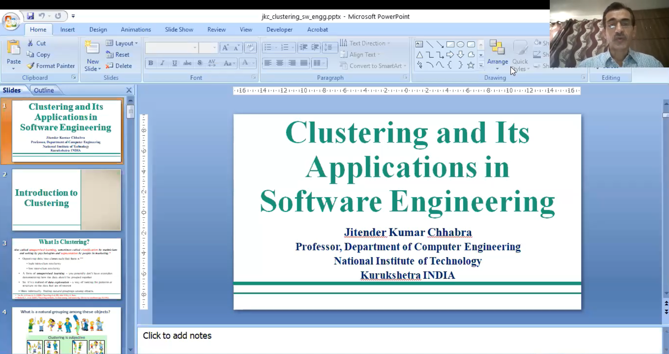Open the Customize Quick Access Toolbar arrow

tap(73, 16)
